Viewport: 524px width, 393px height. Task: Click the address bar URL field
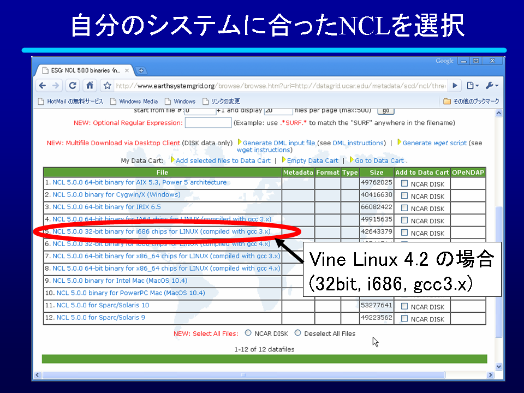[x=280, y=86]
